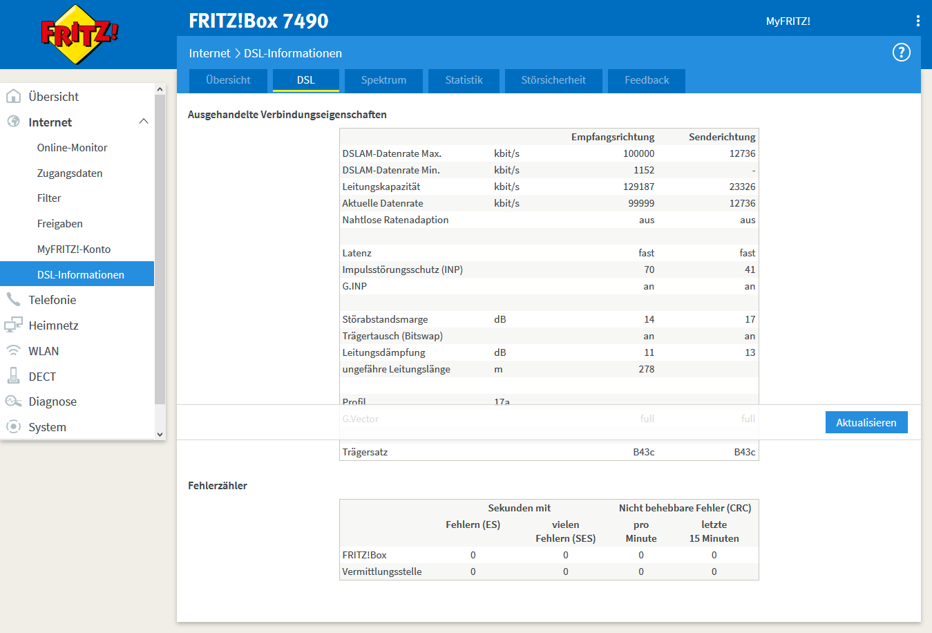Select Online-Monitor in the sidebar

coord(72,147)
